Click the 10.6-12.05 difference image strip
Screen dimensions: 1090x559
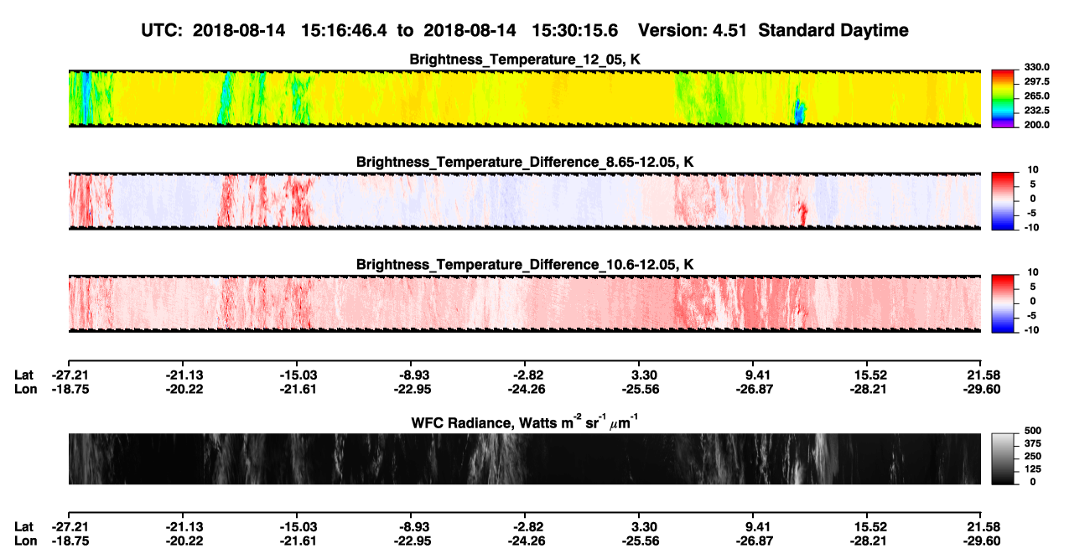point(525,303)
